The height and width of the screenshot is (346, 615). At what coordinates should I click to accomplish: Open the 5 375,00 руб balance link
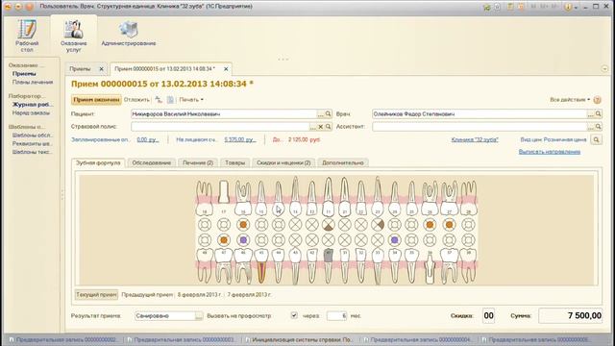240,139
